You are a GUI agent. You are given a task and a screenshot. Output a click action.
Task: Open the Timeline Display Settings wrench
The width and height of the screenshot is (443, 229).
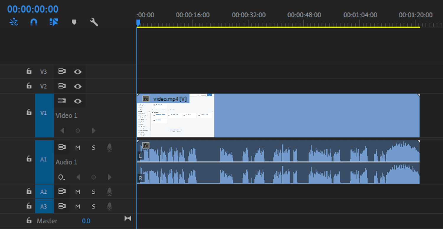[94, 22]
